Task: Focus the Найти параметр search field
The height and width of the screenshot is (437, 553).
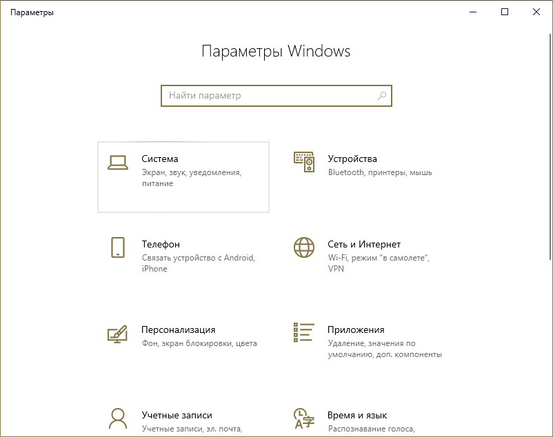Action: 269,96
